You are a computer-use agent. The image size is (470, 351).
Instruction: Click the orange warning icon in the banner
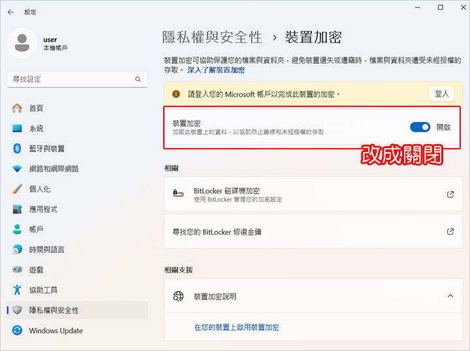coord(176,94)
